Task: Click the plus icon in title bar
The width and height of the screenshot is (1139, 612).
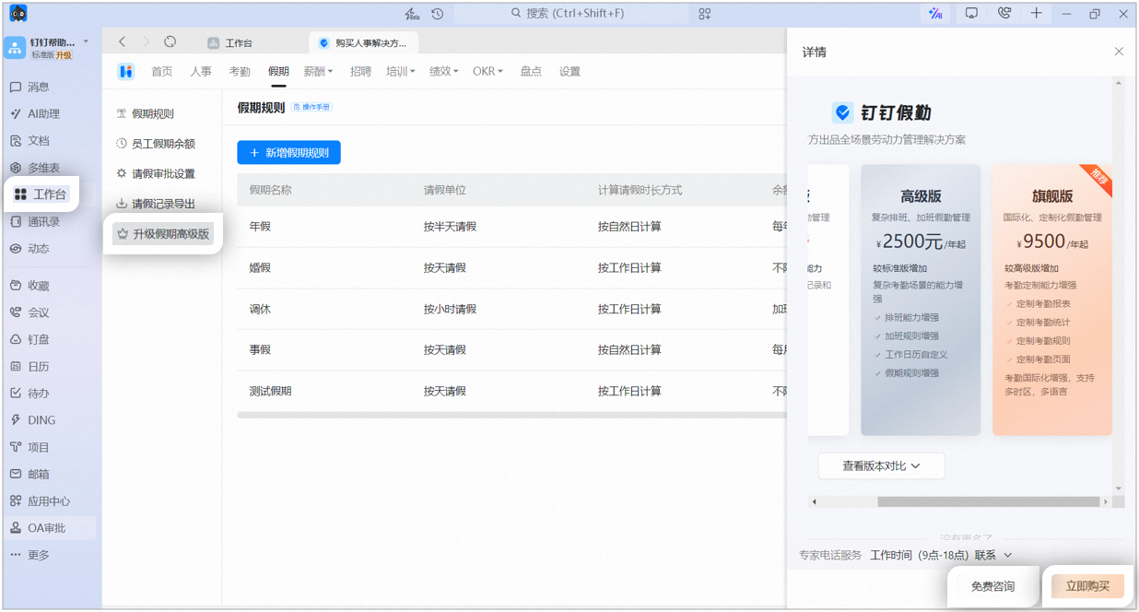Action: (1037, 14)
